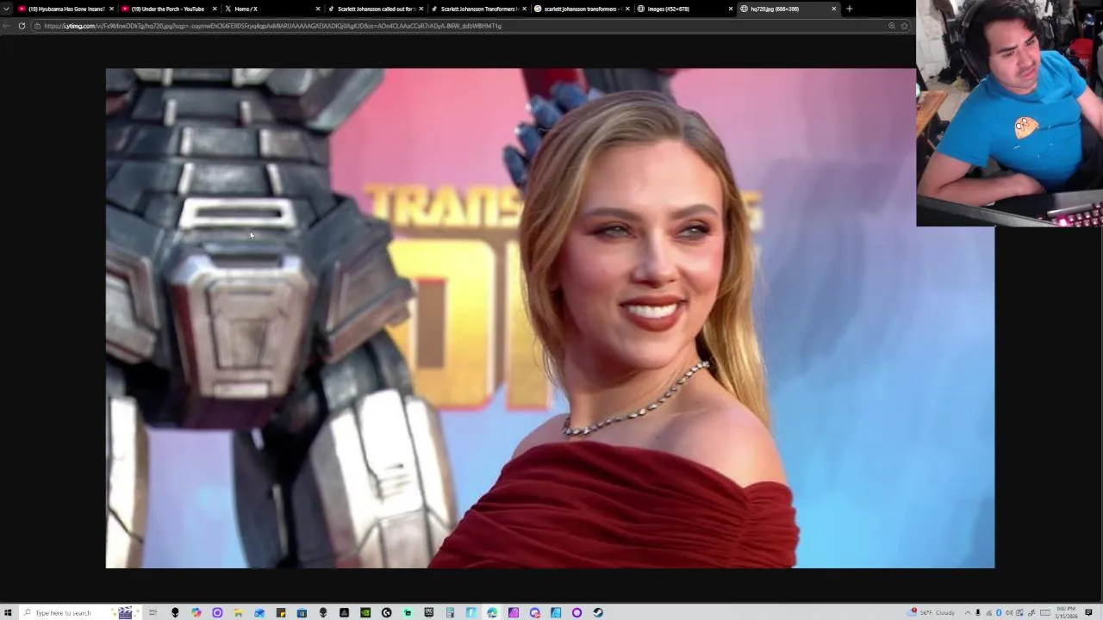
Task: Open the purple ring app beside Steam
Action: tap(576, 612)
